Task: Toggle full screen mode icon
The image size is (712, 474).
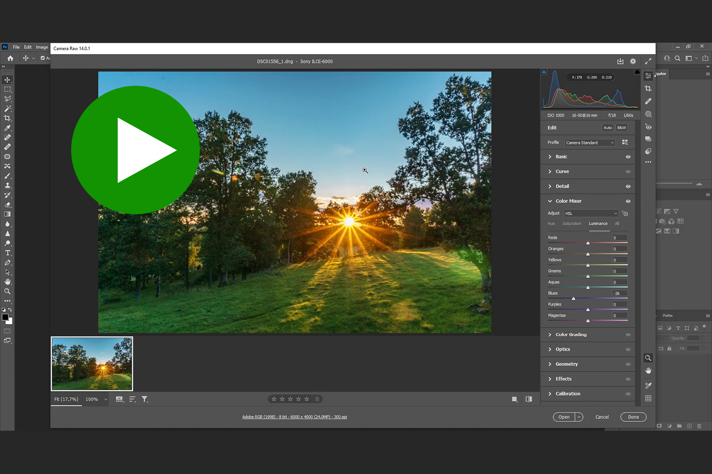Action: click(x=648, y=61)
